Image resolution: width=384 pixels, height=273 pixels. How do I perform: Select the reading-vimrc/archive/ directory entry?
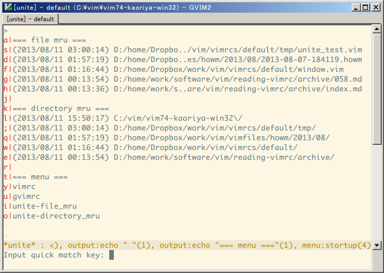[174, 157]
